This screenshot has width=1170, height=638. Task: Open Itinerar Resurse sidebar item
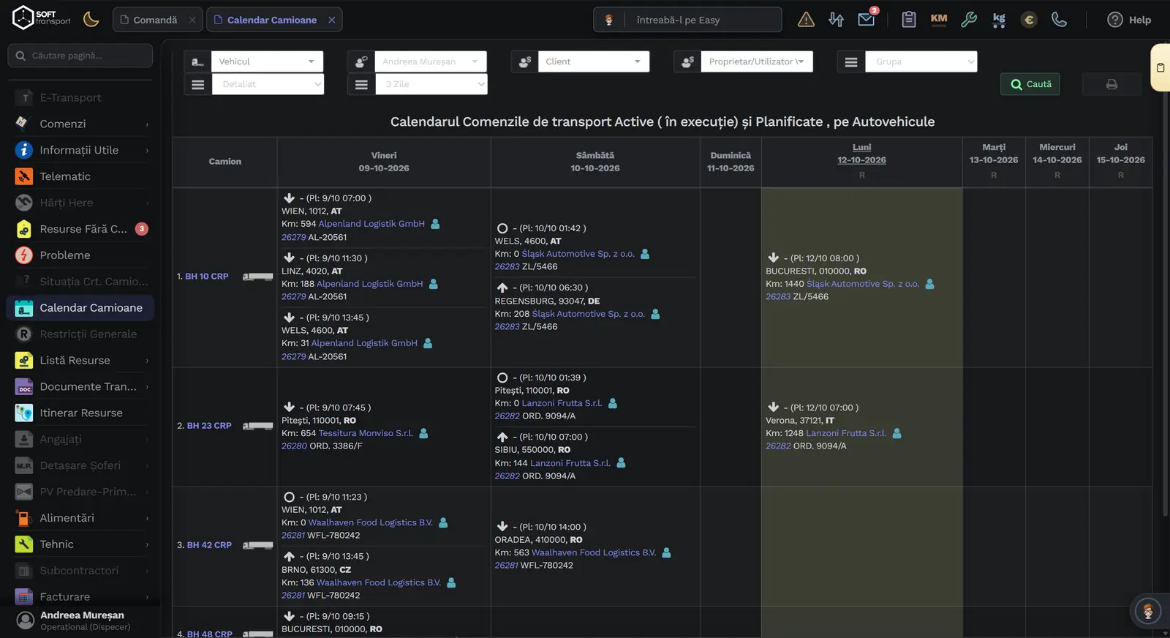click(80, 413)
